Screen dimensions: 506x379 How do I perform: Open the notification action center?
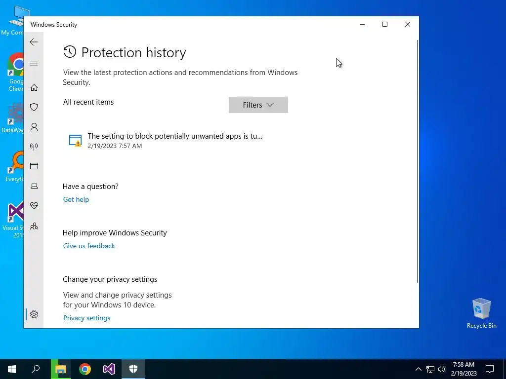490,369
